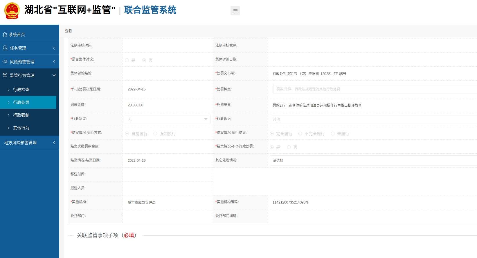Screen dimensions: 477x258
Task: Click case close date 2022-04-29
Action: 137,161
